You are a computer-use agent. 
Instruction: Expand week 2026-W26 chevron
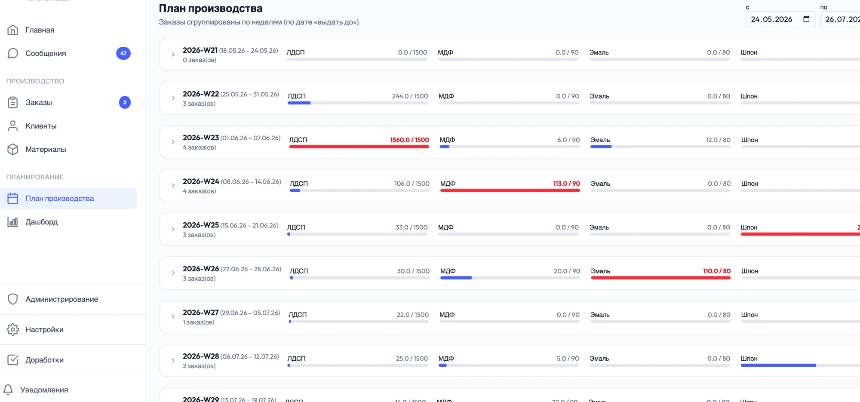pos(173,273)
